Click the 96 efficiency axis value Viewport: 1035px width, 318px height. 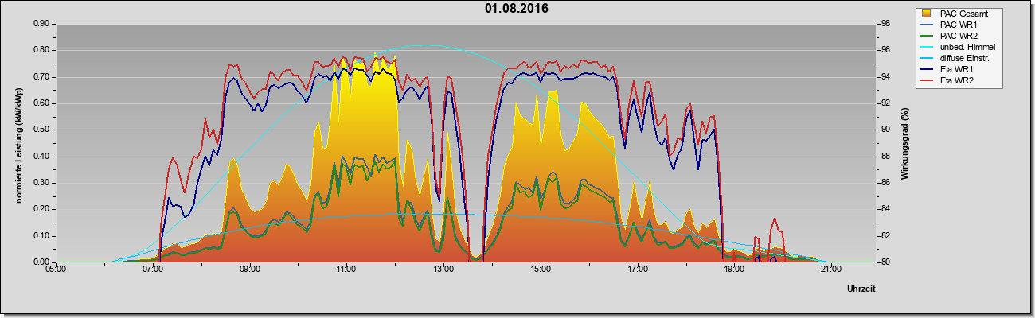pos(885,50)
